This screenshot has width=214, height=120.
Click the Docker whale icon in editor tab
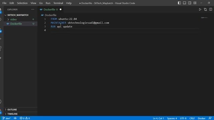(x=41, y=9)
